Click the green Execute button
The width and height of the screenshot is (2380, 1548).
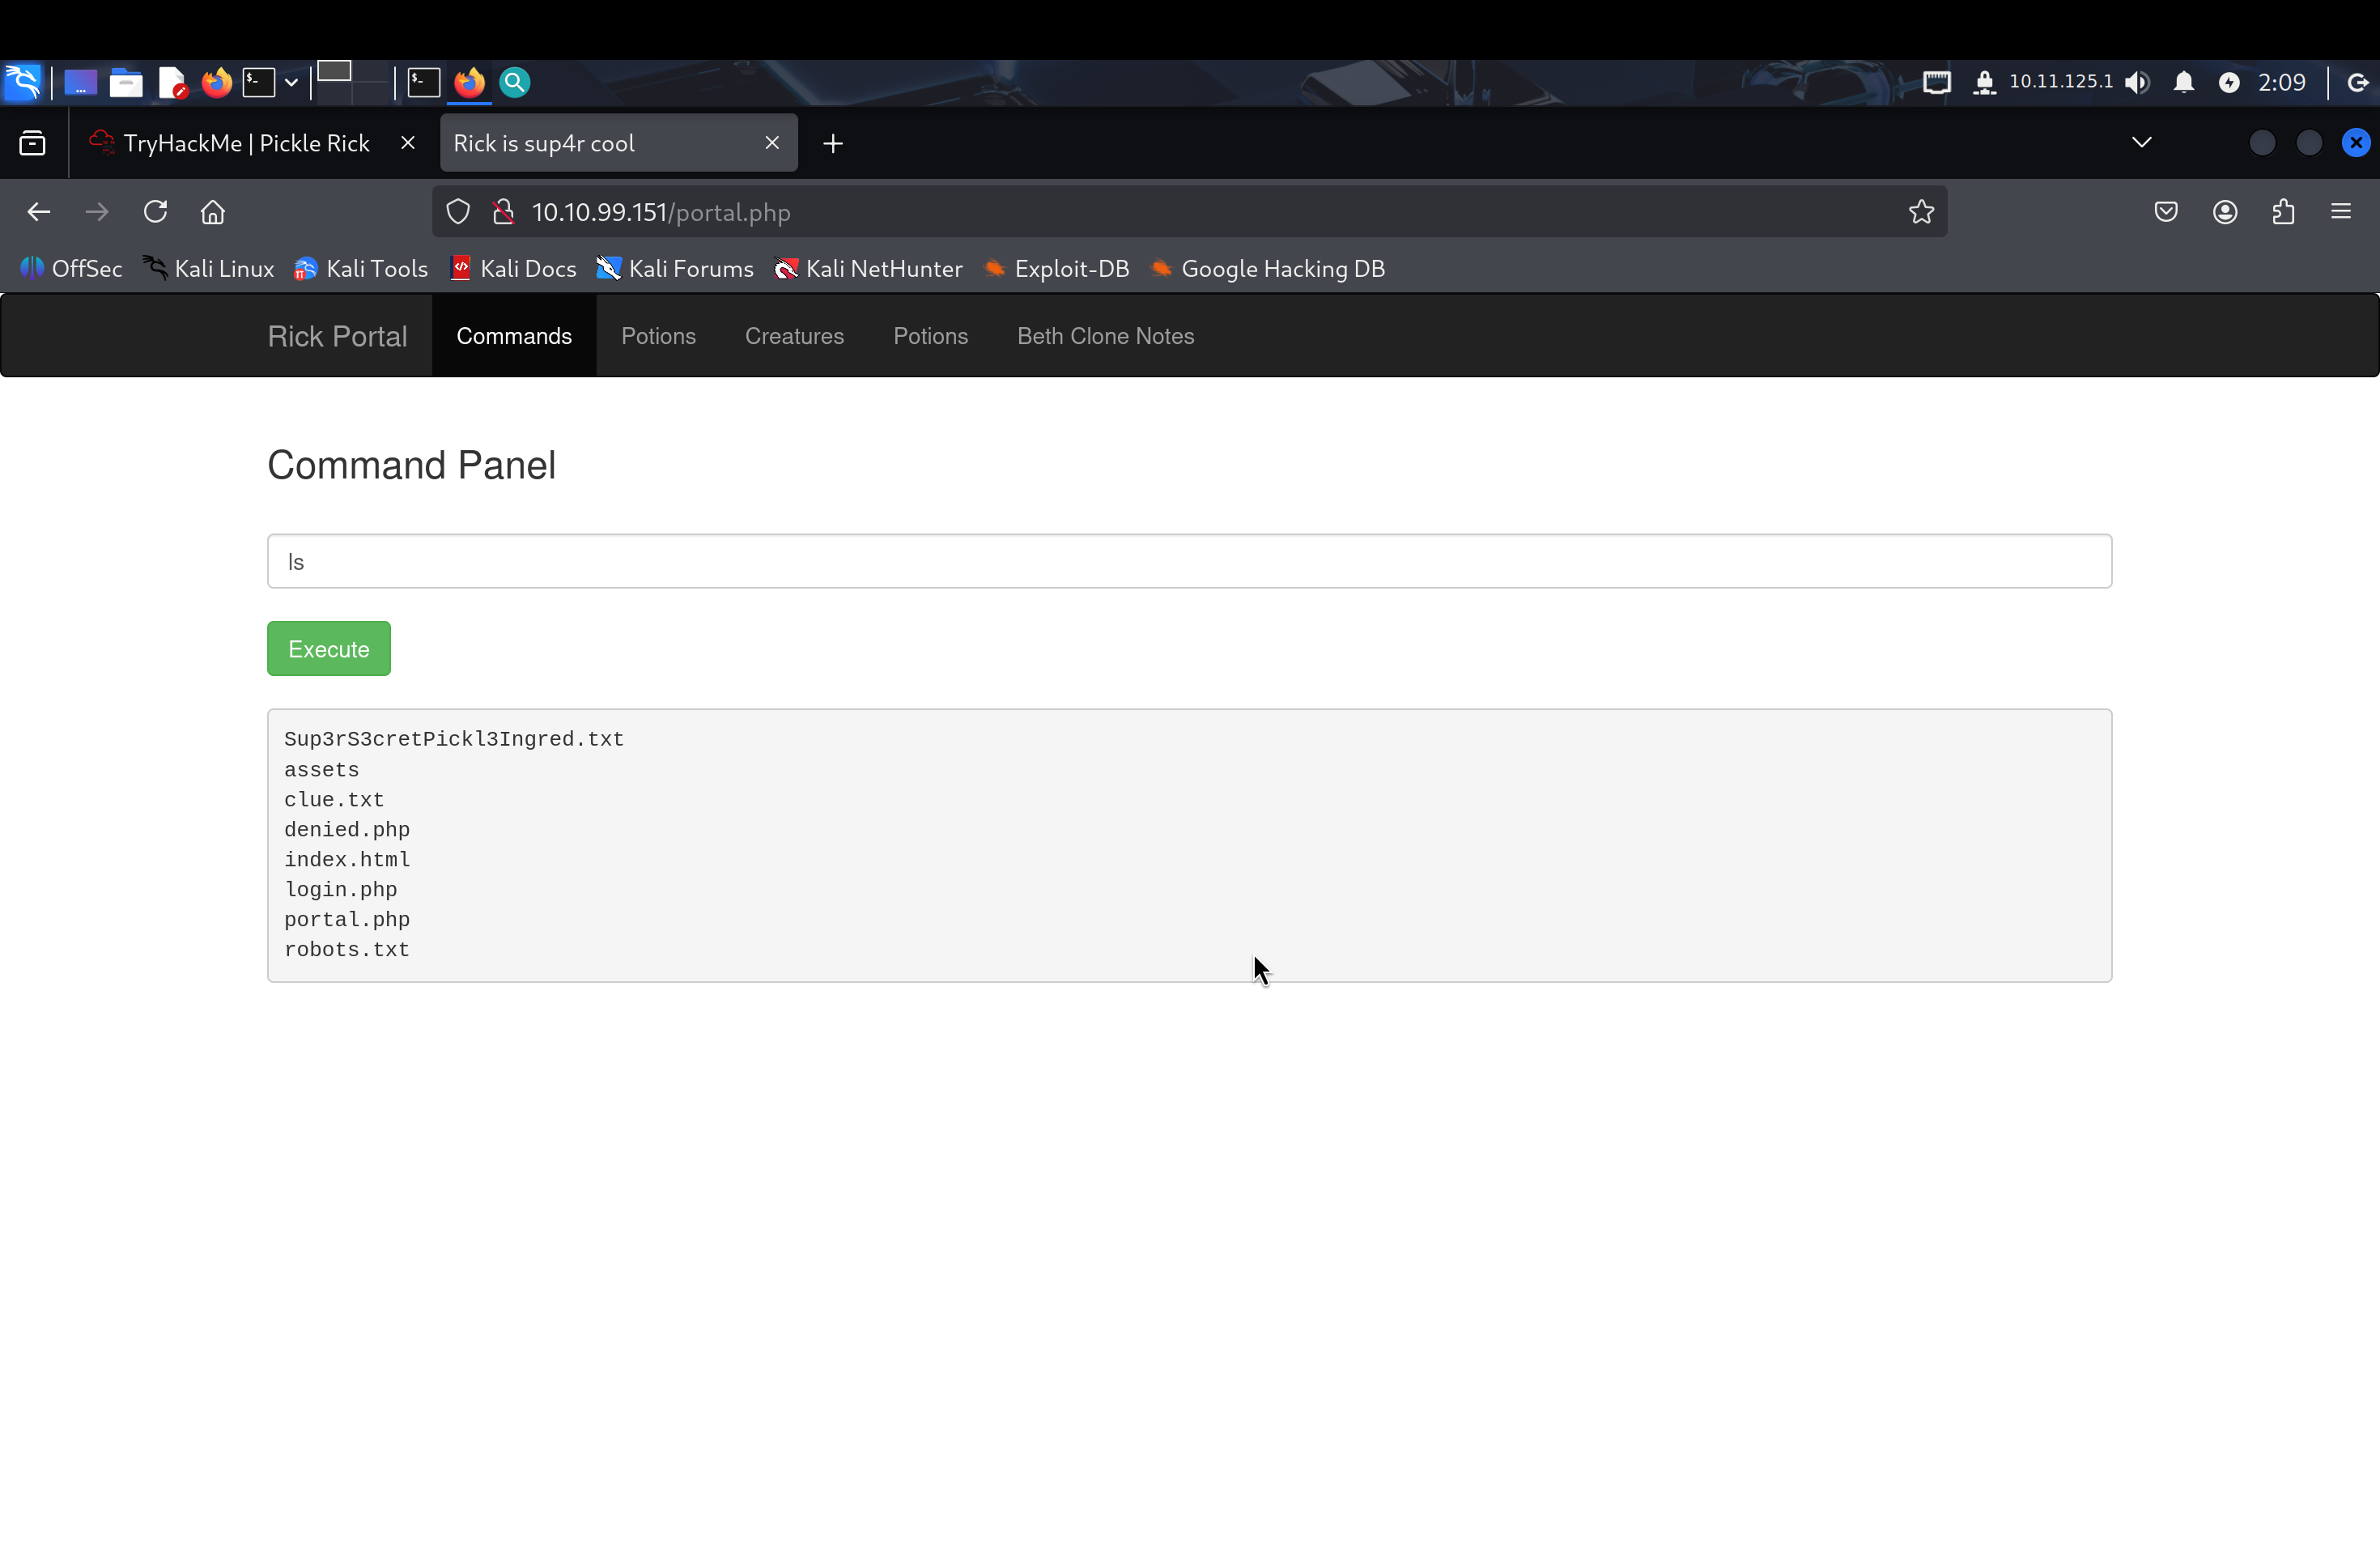(328, 649)
